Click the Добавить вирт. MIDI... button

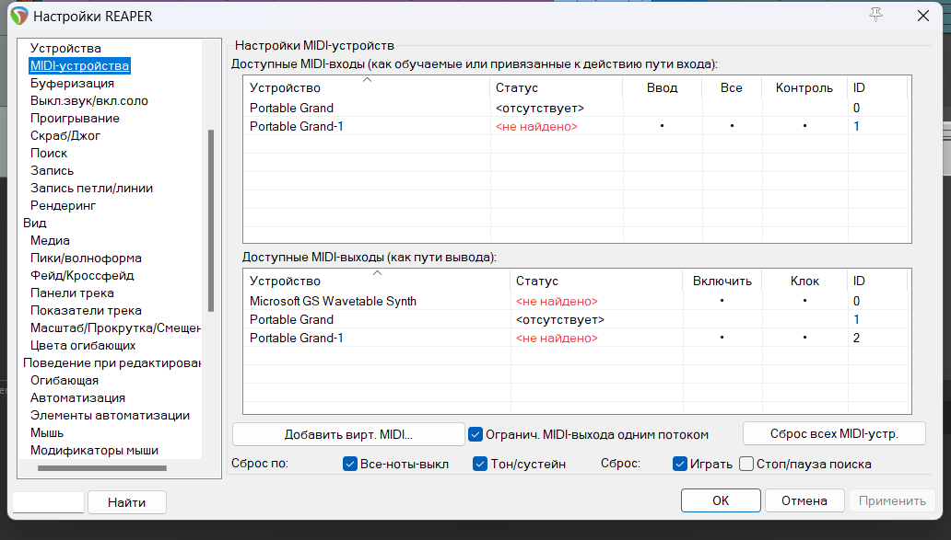[348, 434]
